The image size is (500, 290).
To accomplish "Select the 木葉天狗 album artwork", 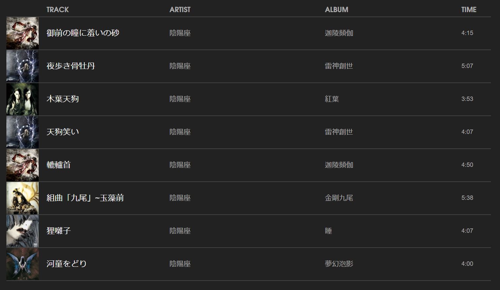I will [x=23, y=99].
